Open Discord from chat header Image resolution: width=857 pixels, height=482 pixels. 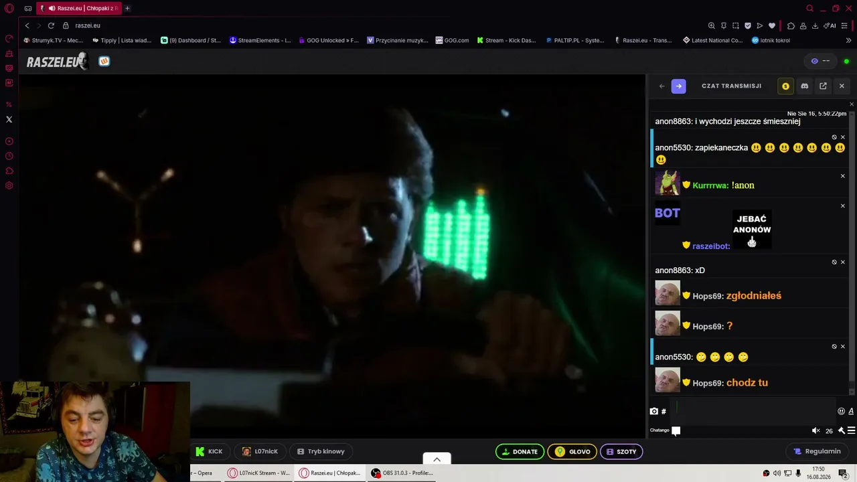pos(804,86)
